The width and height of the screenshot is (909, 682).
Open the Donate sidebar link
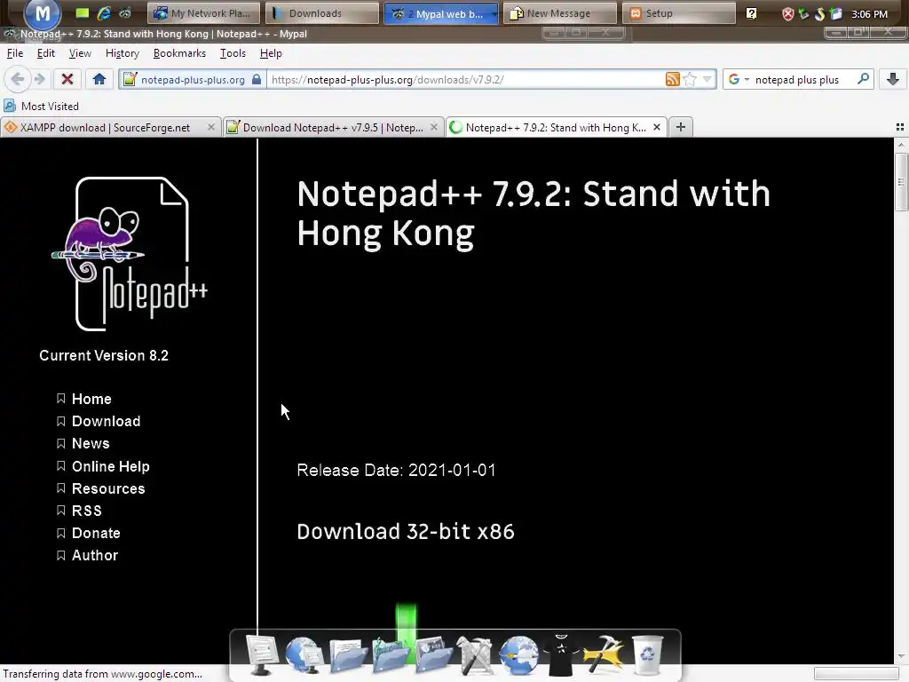(x=96, y=533)
